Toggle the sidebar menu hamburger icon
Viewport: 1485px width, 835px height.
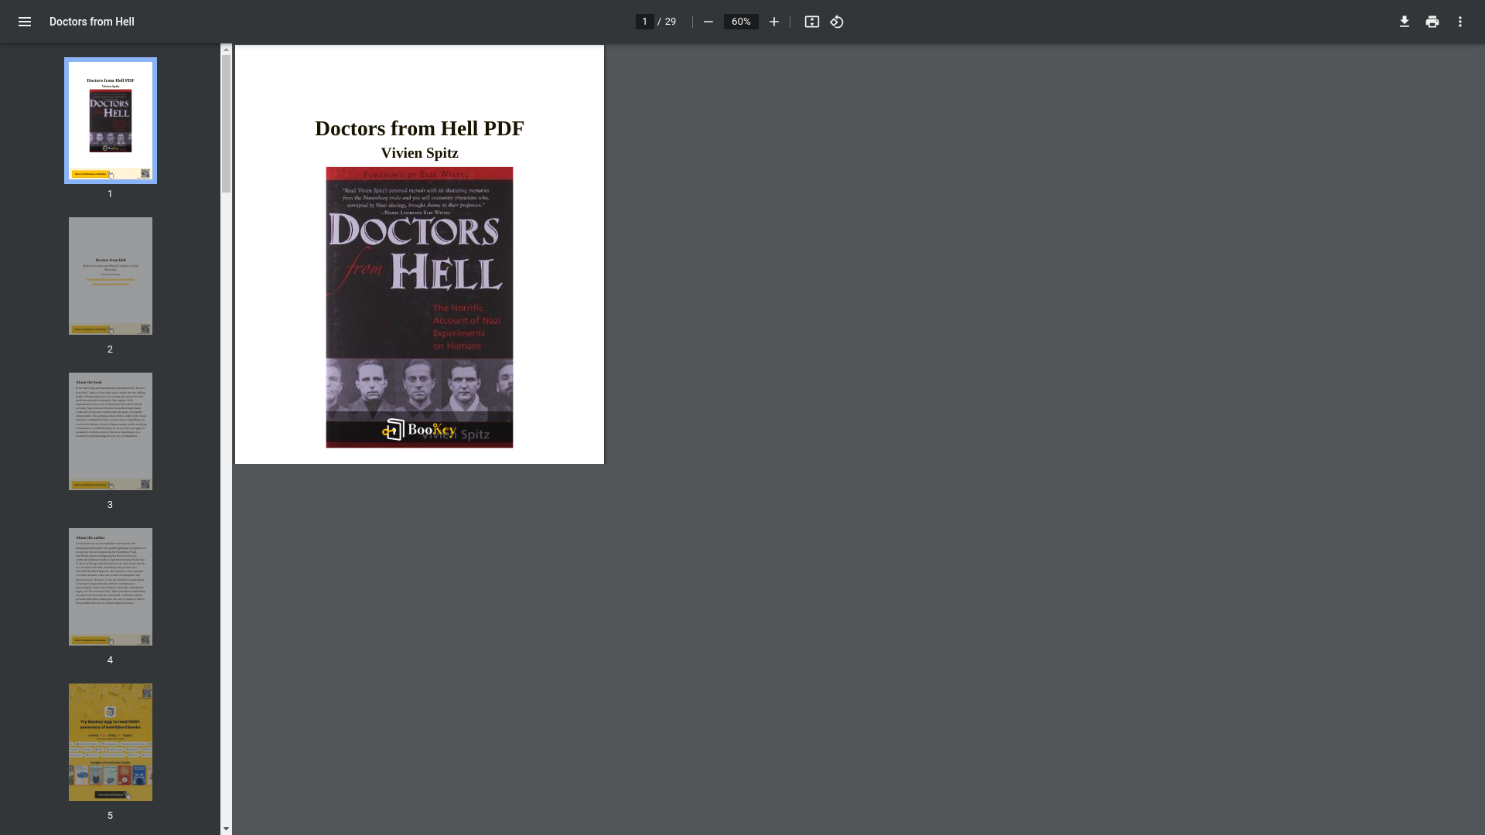click(25, 22)
